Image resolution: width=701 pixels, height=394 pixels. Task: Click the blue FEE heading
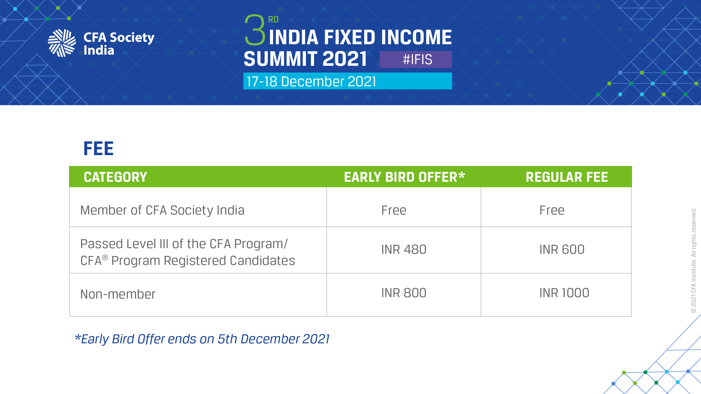tap(98, 148)
